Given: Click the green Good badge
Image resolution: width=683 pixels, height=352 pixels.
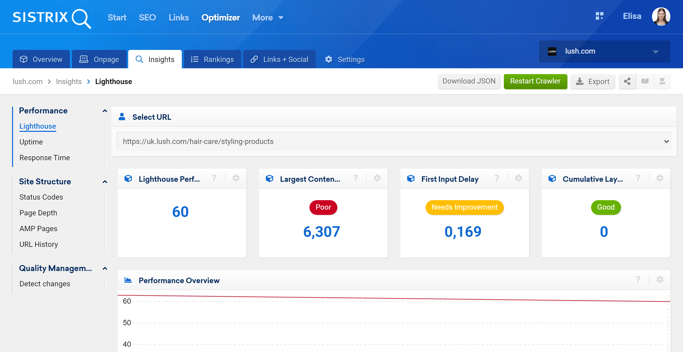Looking at the screenshot, I should pos(606,207).
